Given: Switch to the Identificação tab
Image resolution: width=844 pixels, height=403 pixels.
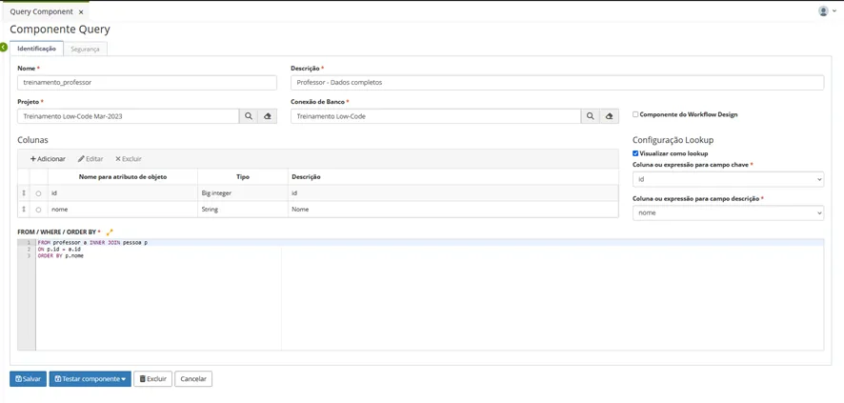Looking at the screenshot, I should (36, 49).
